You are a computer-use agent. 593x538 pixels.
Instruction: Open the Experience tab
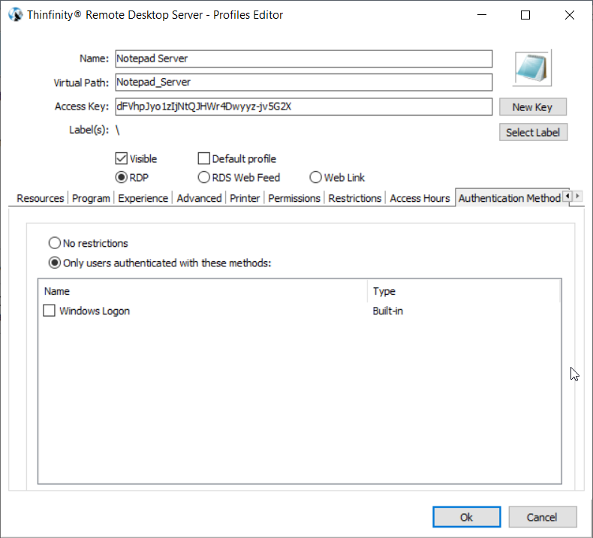pyautogui.click(x=143, y=198)
